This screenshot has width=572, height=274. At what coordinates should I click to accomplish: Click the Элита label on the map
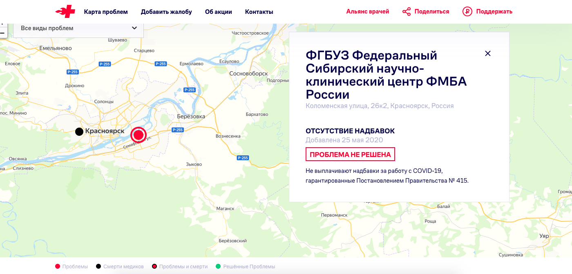(22, 93)
